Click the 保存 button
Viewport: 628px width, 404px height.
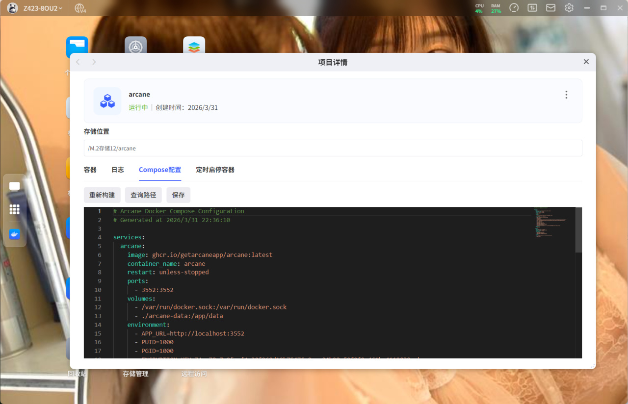tap(179, 195)
